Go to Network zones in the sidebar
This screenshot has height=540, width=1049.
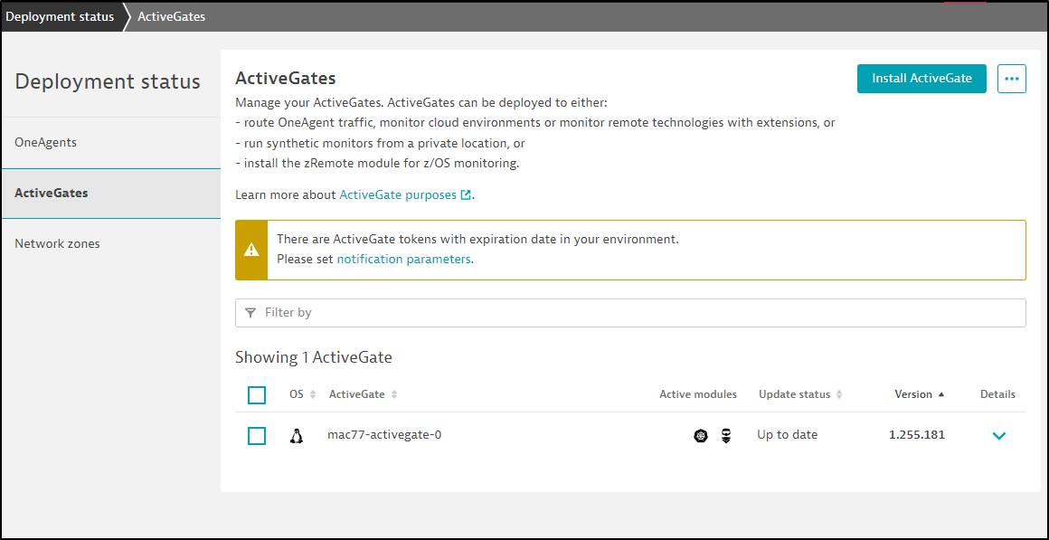[x=111, y=243]
